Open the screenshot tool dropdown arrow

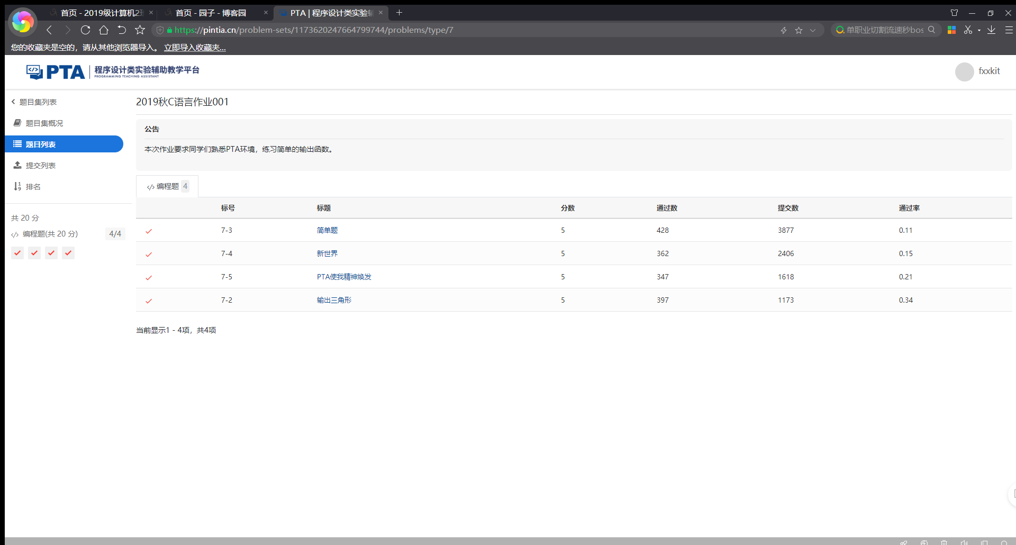tap(979, 31)
